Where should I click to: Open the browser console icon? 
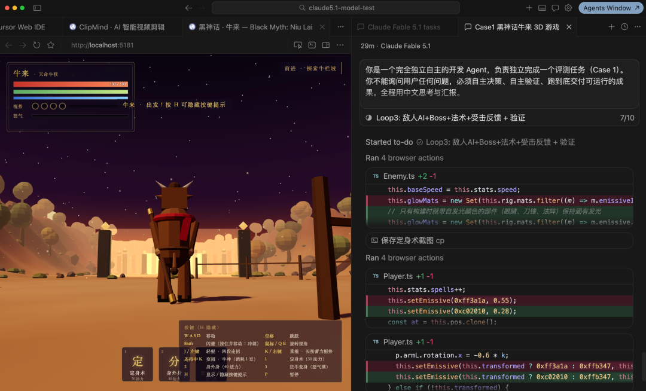(x=312, y=45)
